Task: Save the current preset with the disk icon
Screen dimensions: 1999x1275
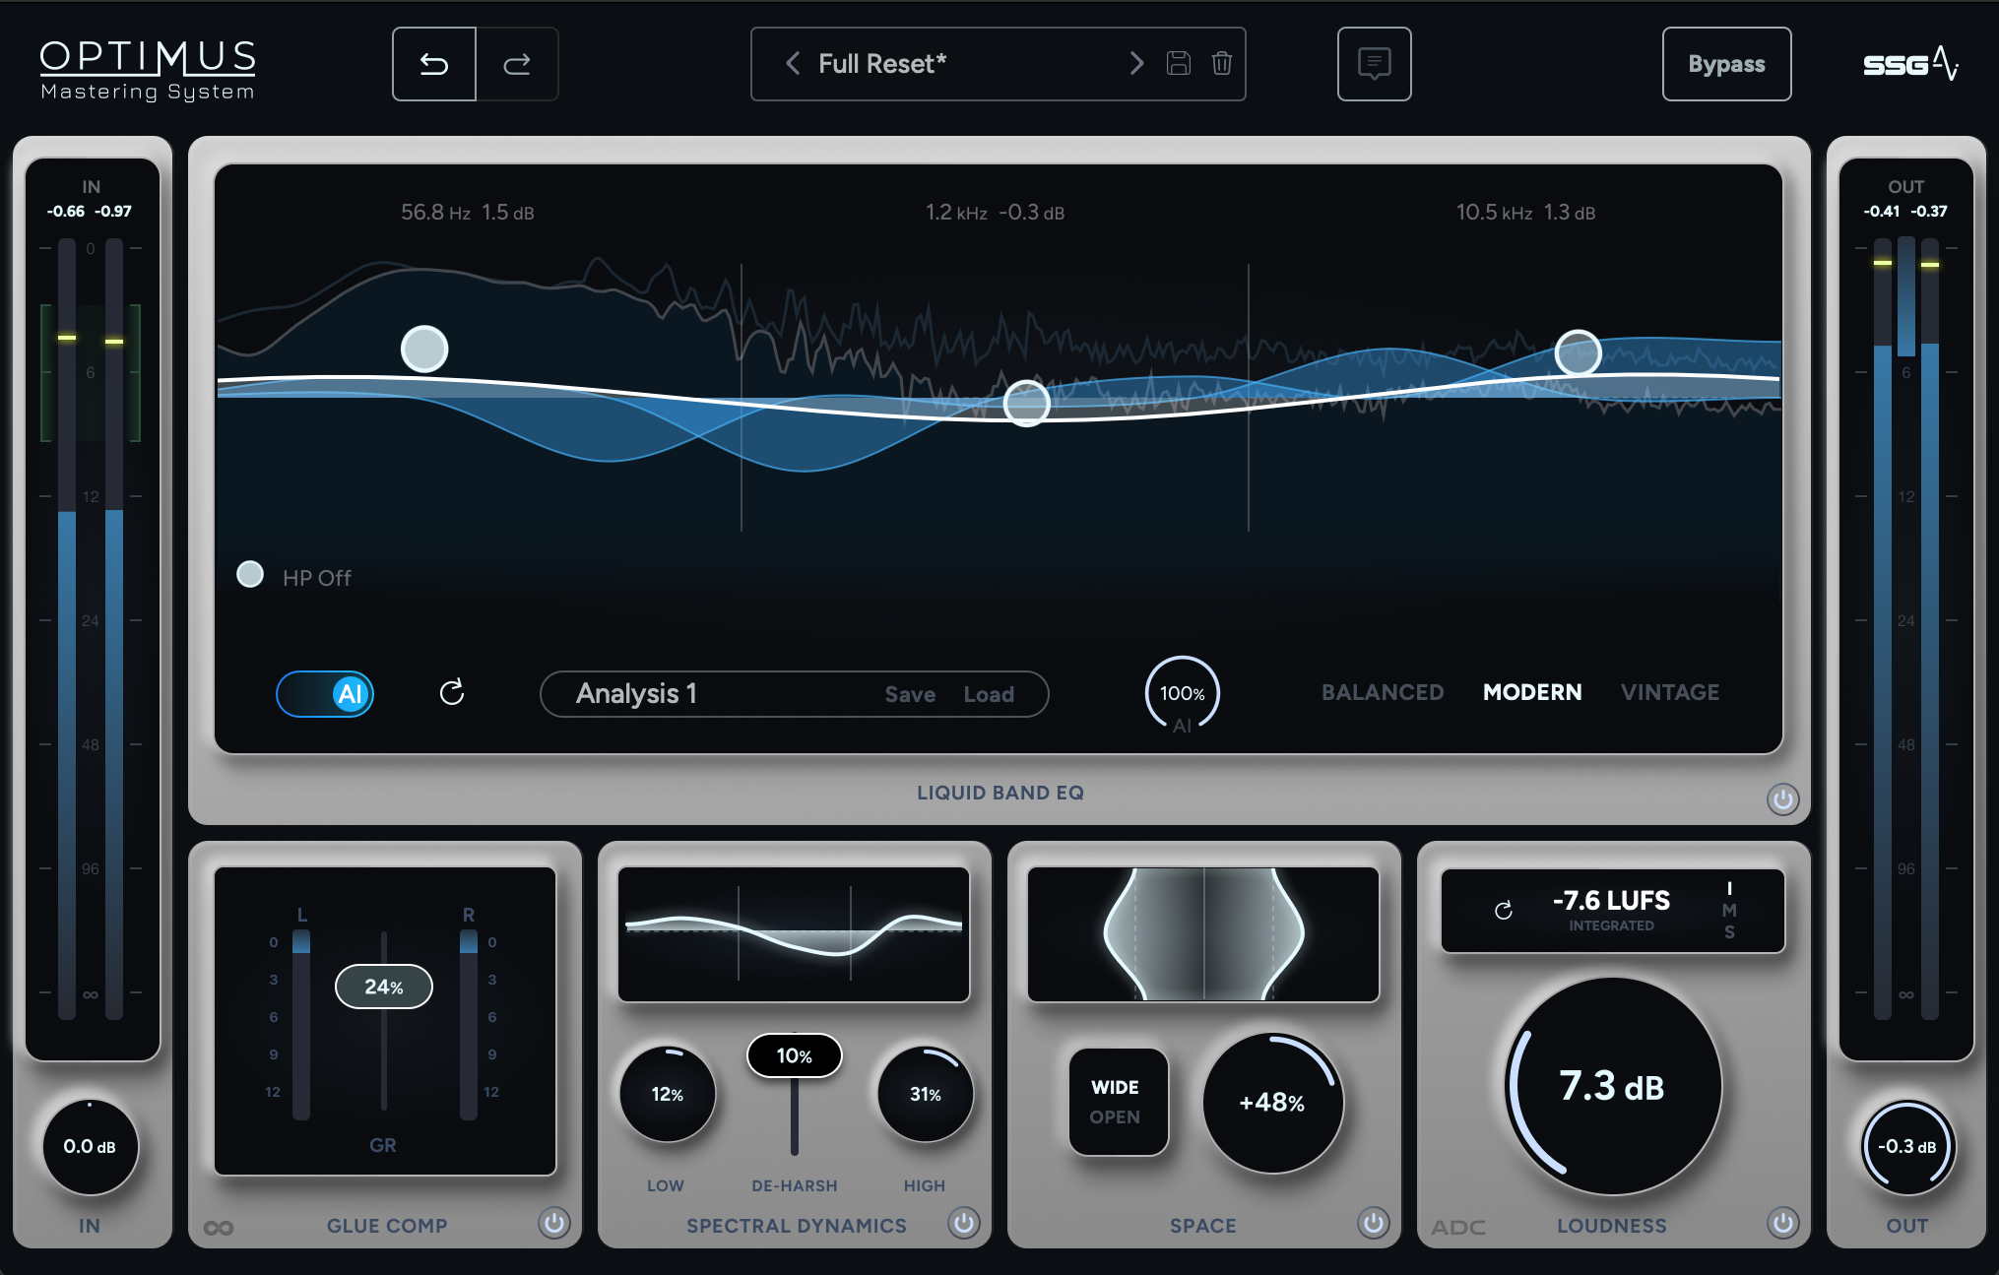Action: [1176, 63]
